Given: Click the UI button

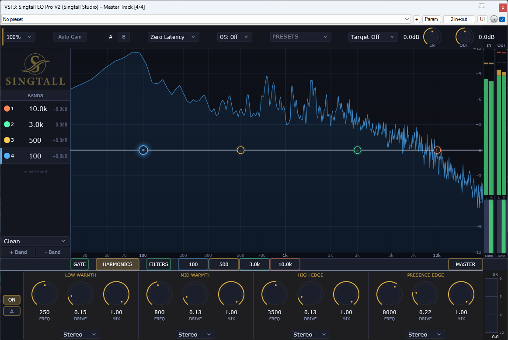Looking at the screenshot, I should click(x=482, y=19).
